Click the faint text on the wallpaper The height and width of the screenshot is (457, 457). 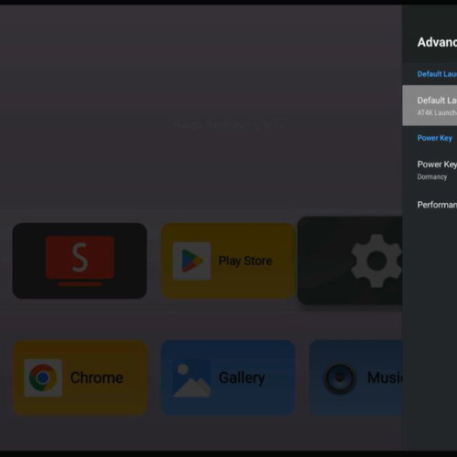coord(228,125)
